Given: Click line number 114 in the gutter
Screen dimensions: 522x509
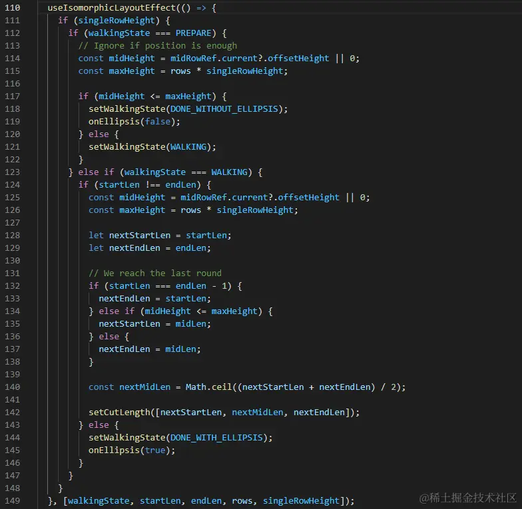Looking at the screenshot, I should click(x=12, y=59).
